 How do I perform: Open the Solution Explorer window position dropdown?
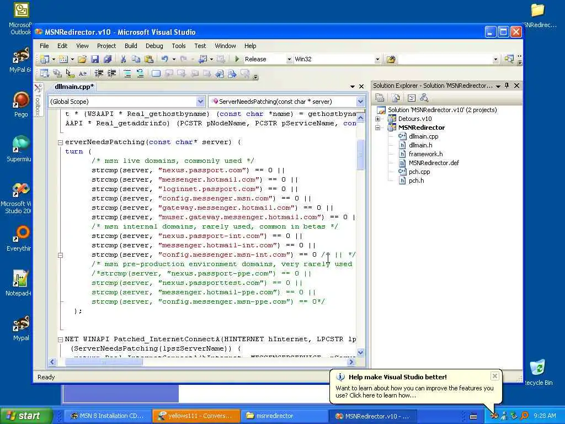click(498, 86)
